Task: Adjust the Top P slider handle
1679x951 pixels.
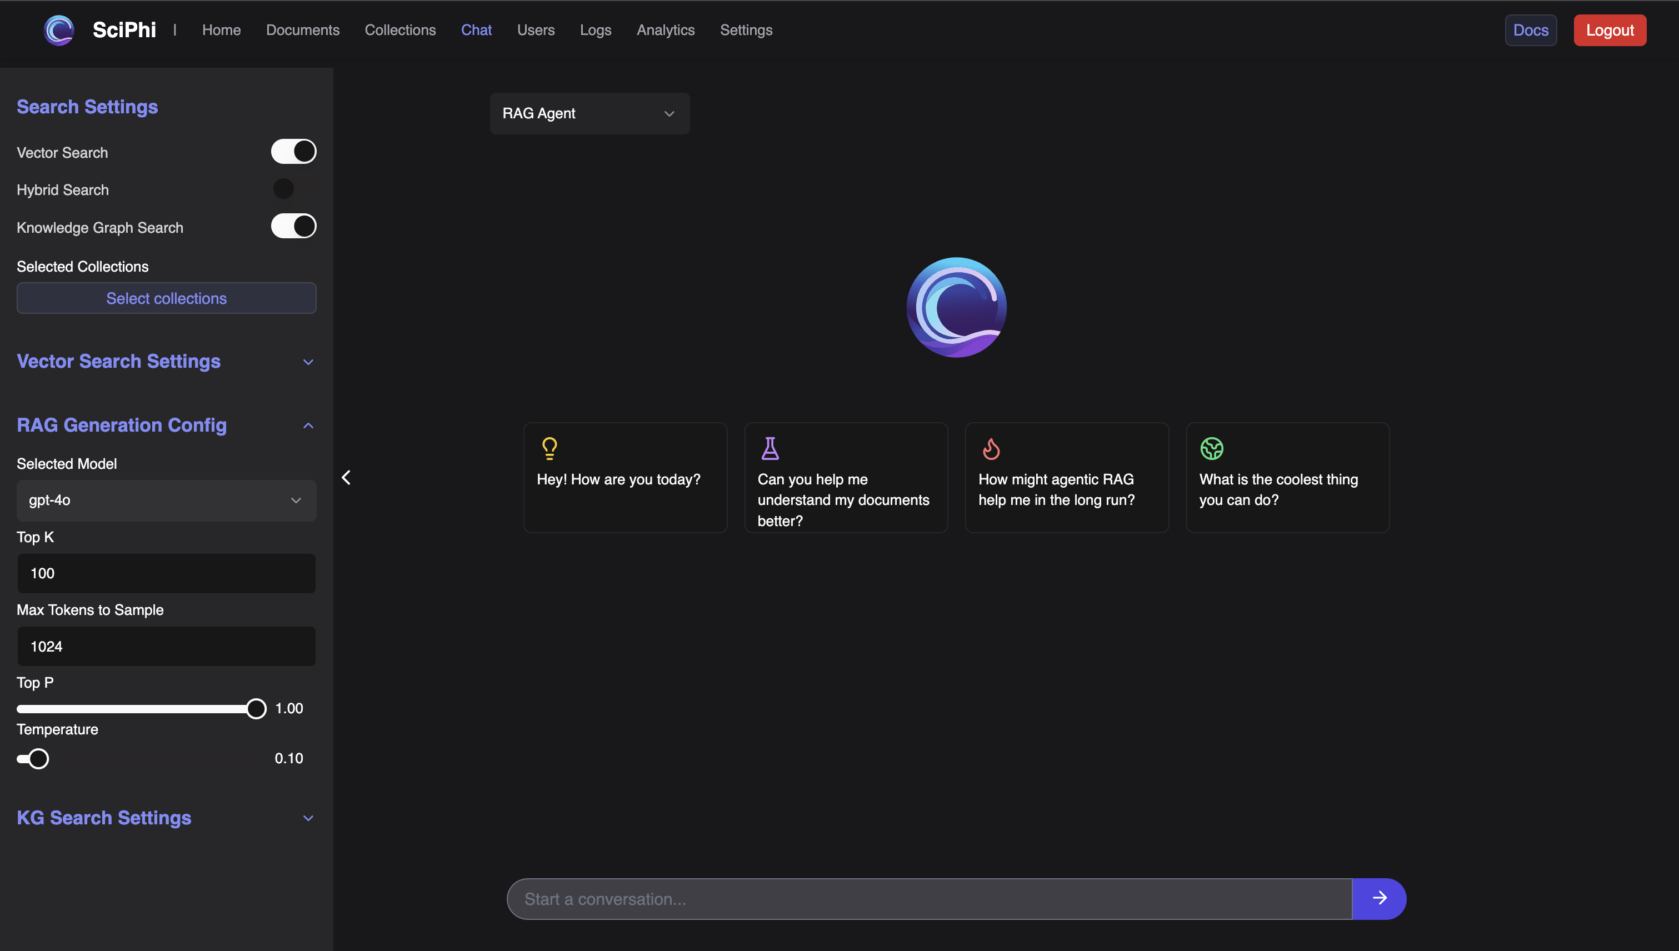Action: coord(256,709)
